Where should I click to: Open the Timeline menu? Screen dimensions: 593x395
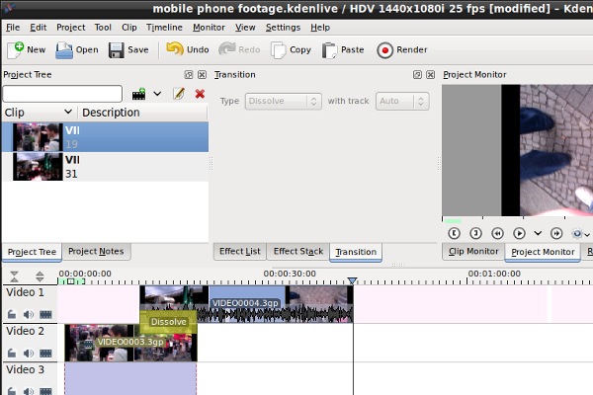click(x=164, y=28)
